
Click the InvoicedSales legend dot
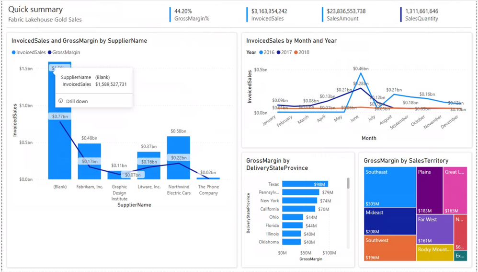coord(13,52)
